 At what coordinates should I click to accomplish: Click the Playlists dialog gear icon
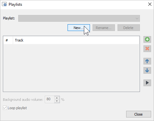coord(4,4)
